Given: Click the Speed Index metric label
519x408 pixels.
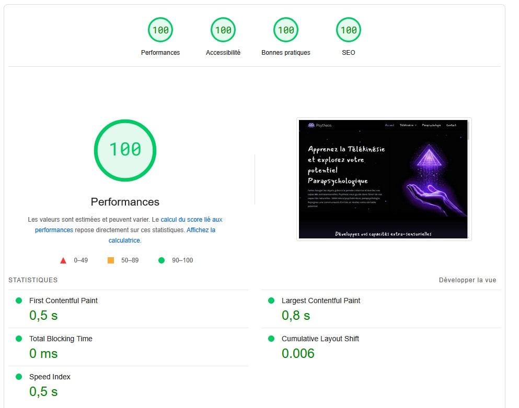Looking at the screenshot, I should tap(50, 377).
